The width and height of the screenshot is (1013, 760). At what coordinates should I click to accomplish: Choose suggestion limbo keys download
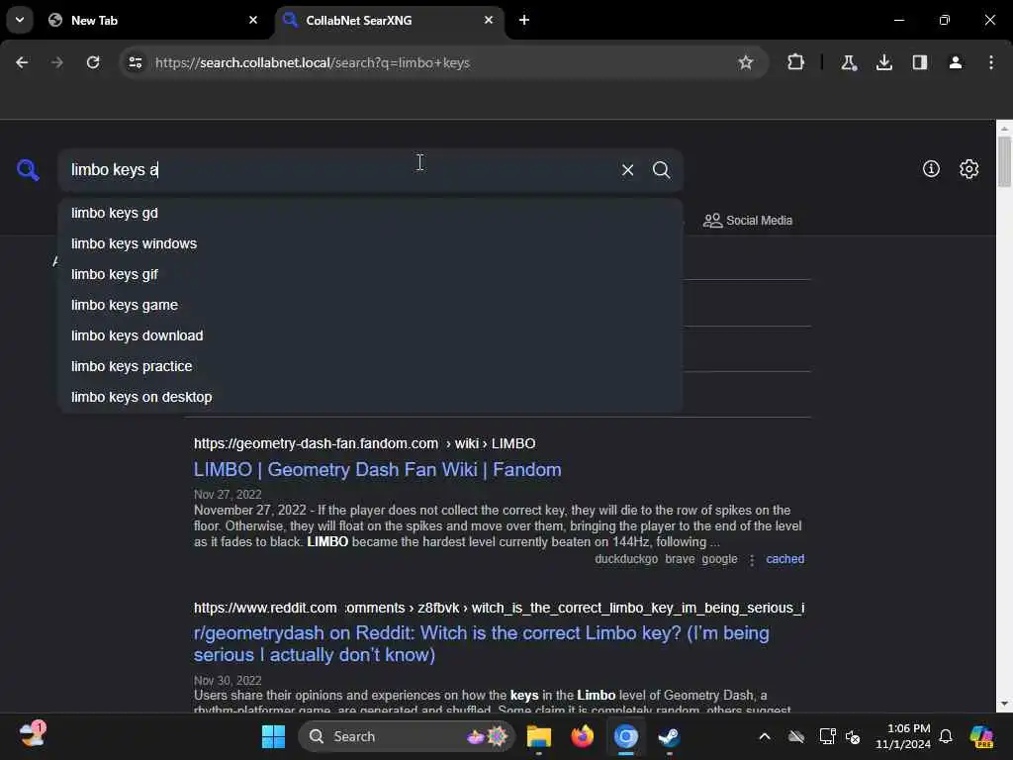(x=370, y=336)
